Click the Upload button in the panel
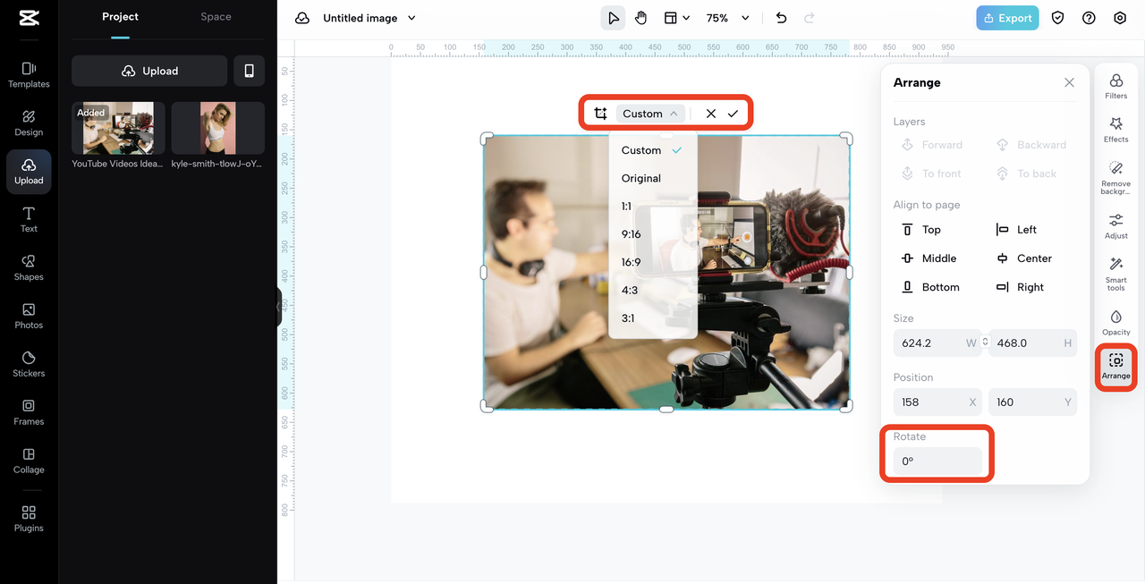Screen dimensions: 1145x584 point(149,71)
